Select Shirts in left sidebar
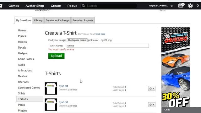This screenshot has height=113, width=201. 22,94
